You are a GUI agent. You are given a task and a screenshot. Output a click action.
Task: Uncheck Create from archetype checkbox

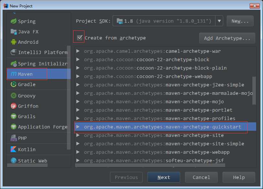point(80,38)
